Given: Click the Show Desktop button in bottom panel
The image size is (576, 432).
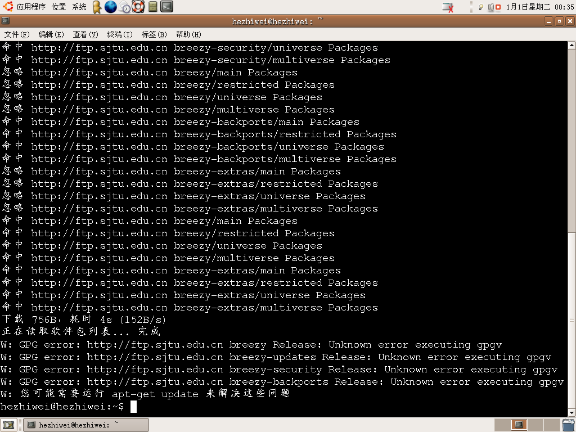Looking at the screenshot, I should click(8, 425).
